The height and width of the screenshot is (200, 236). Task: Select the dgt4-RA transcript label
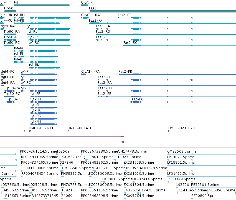click(8, 26)
